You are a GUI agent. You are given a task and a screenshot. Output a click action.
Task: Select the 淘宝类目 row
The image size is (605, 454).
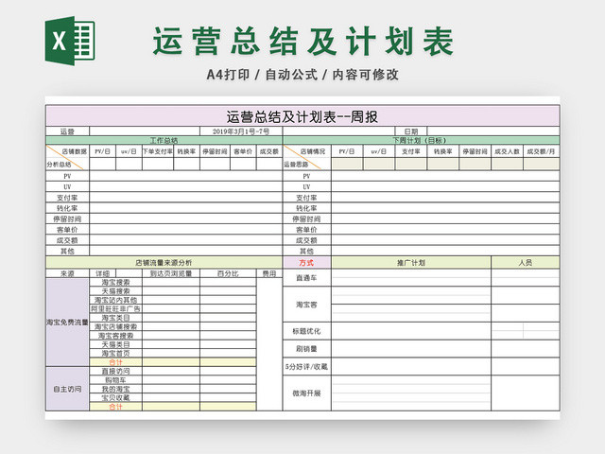point(115,318)
